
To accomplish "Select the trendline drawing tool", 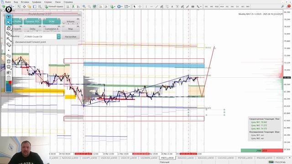I will pyautogui.click(x=156, y=6).
